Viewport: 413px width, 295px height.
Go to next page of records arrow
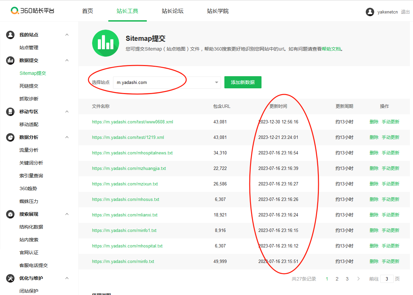click(358, 279)
